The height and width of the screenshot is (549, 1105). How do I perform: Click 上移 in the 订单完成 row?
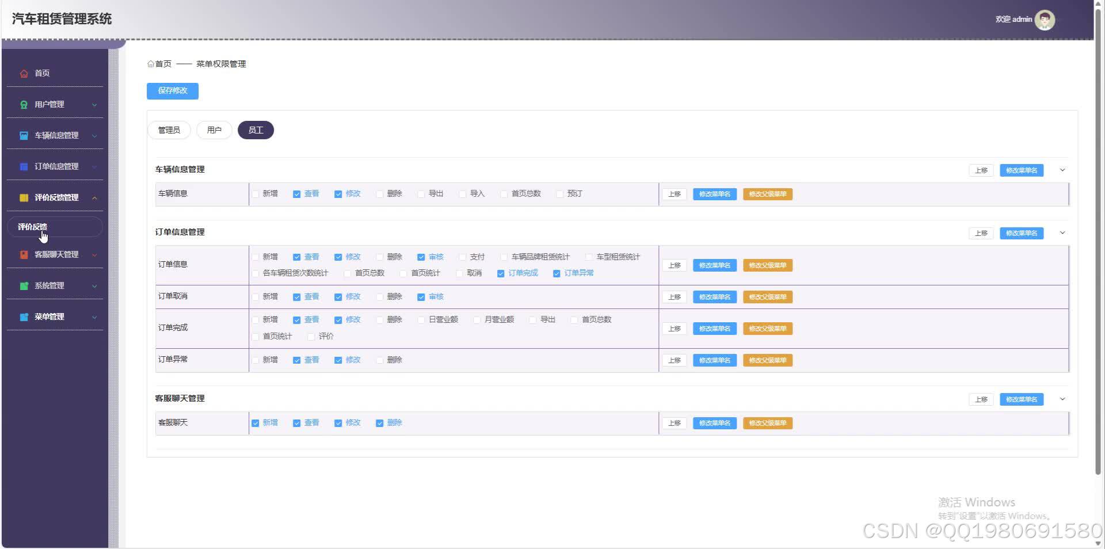[x=675, y=329]
